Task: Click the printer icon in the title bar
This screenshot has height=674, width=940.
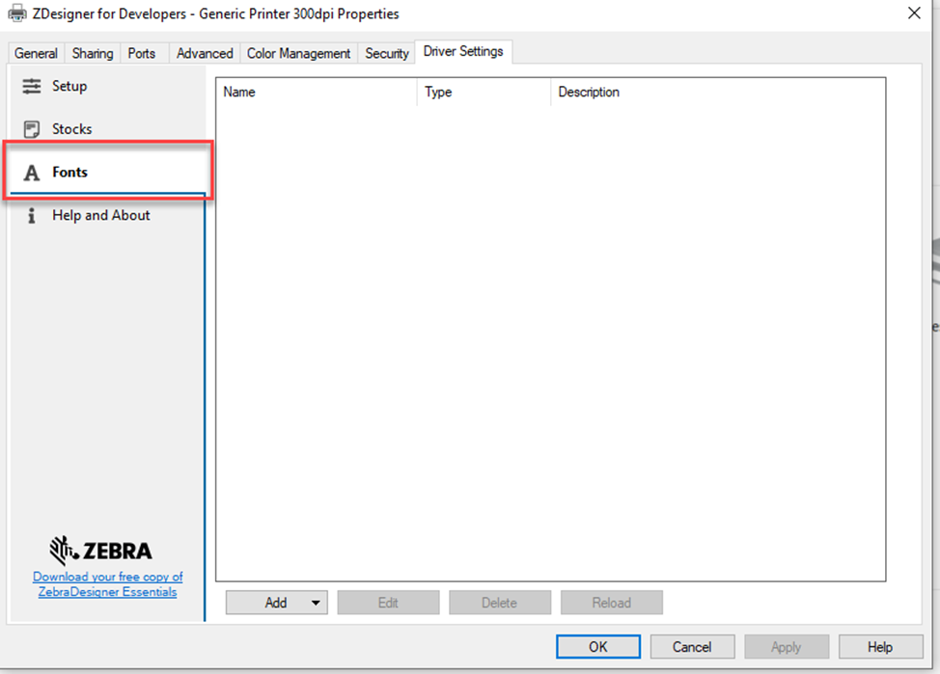Action: (14, 13)
